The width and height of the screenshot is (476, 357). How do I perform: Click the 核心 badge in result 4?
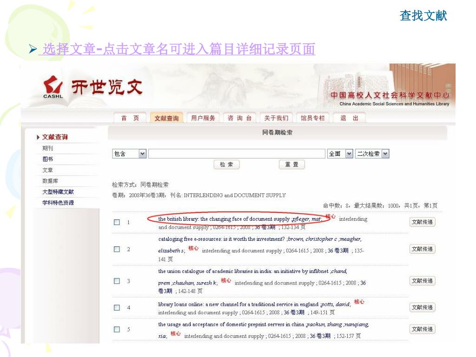pos(359,302)
